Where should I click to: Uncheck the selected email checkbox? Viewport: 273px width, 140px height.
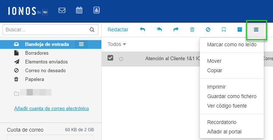tap(110, 58)
